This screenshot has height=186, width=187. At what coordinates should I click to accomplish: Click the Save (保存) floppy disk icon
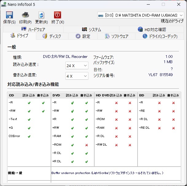(x=9, y=15)
